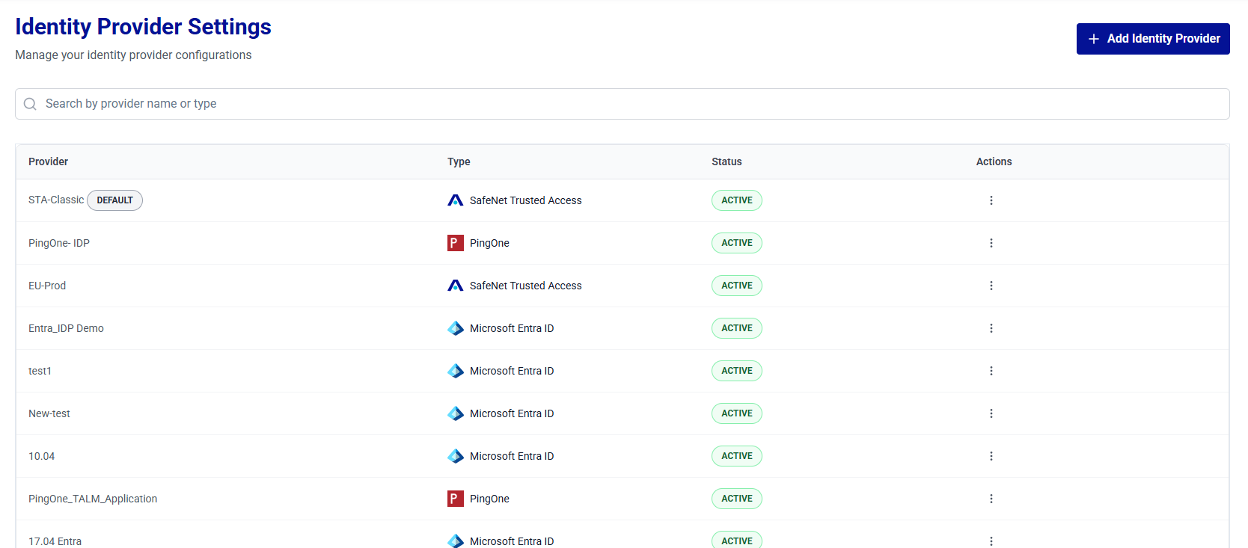Open actions menu for test1 row
Image resolution: width=1248 pixels, height=548 pixels.
991,371
